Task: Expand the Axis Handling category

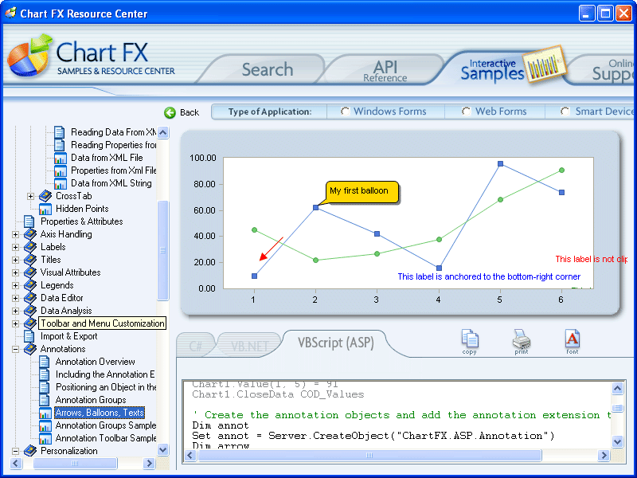Action: click(x=17, y=233)
